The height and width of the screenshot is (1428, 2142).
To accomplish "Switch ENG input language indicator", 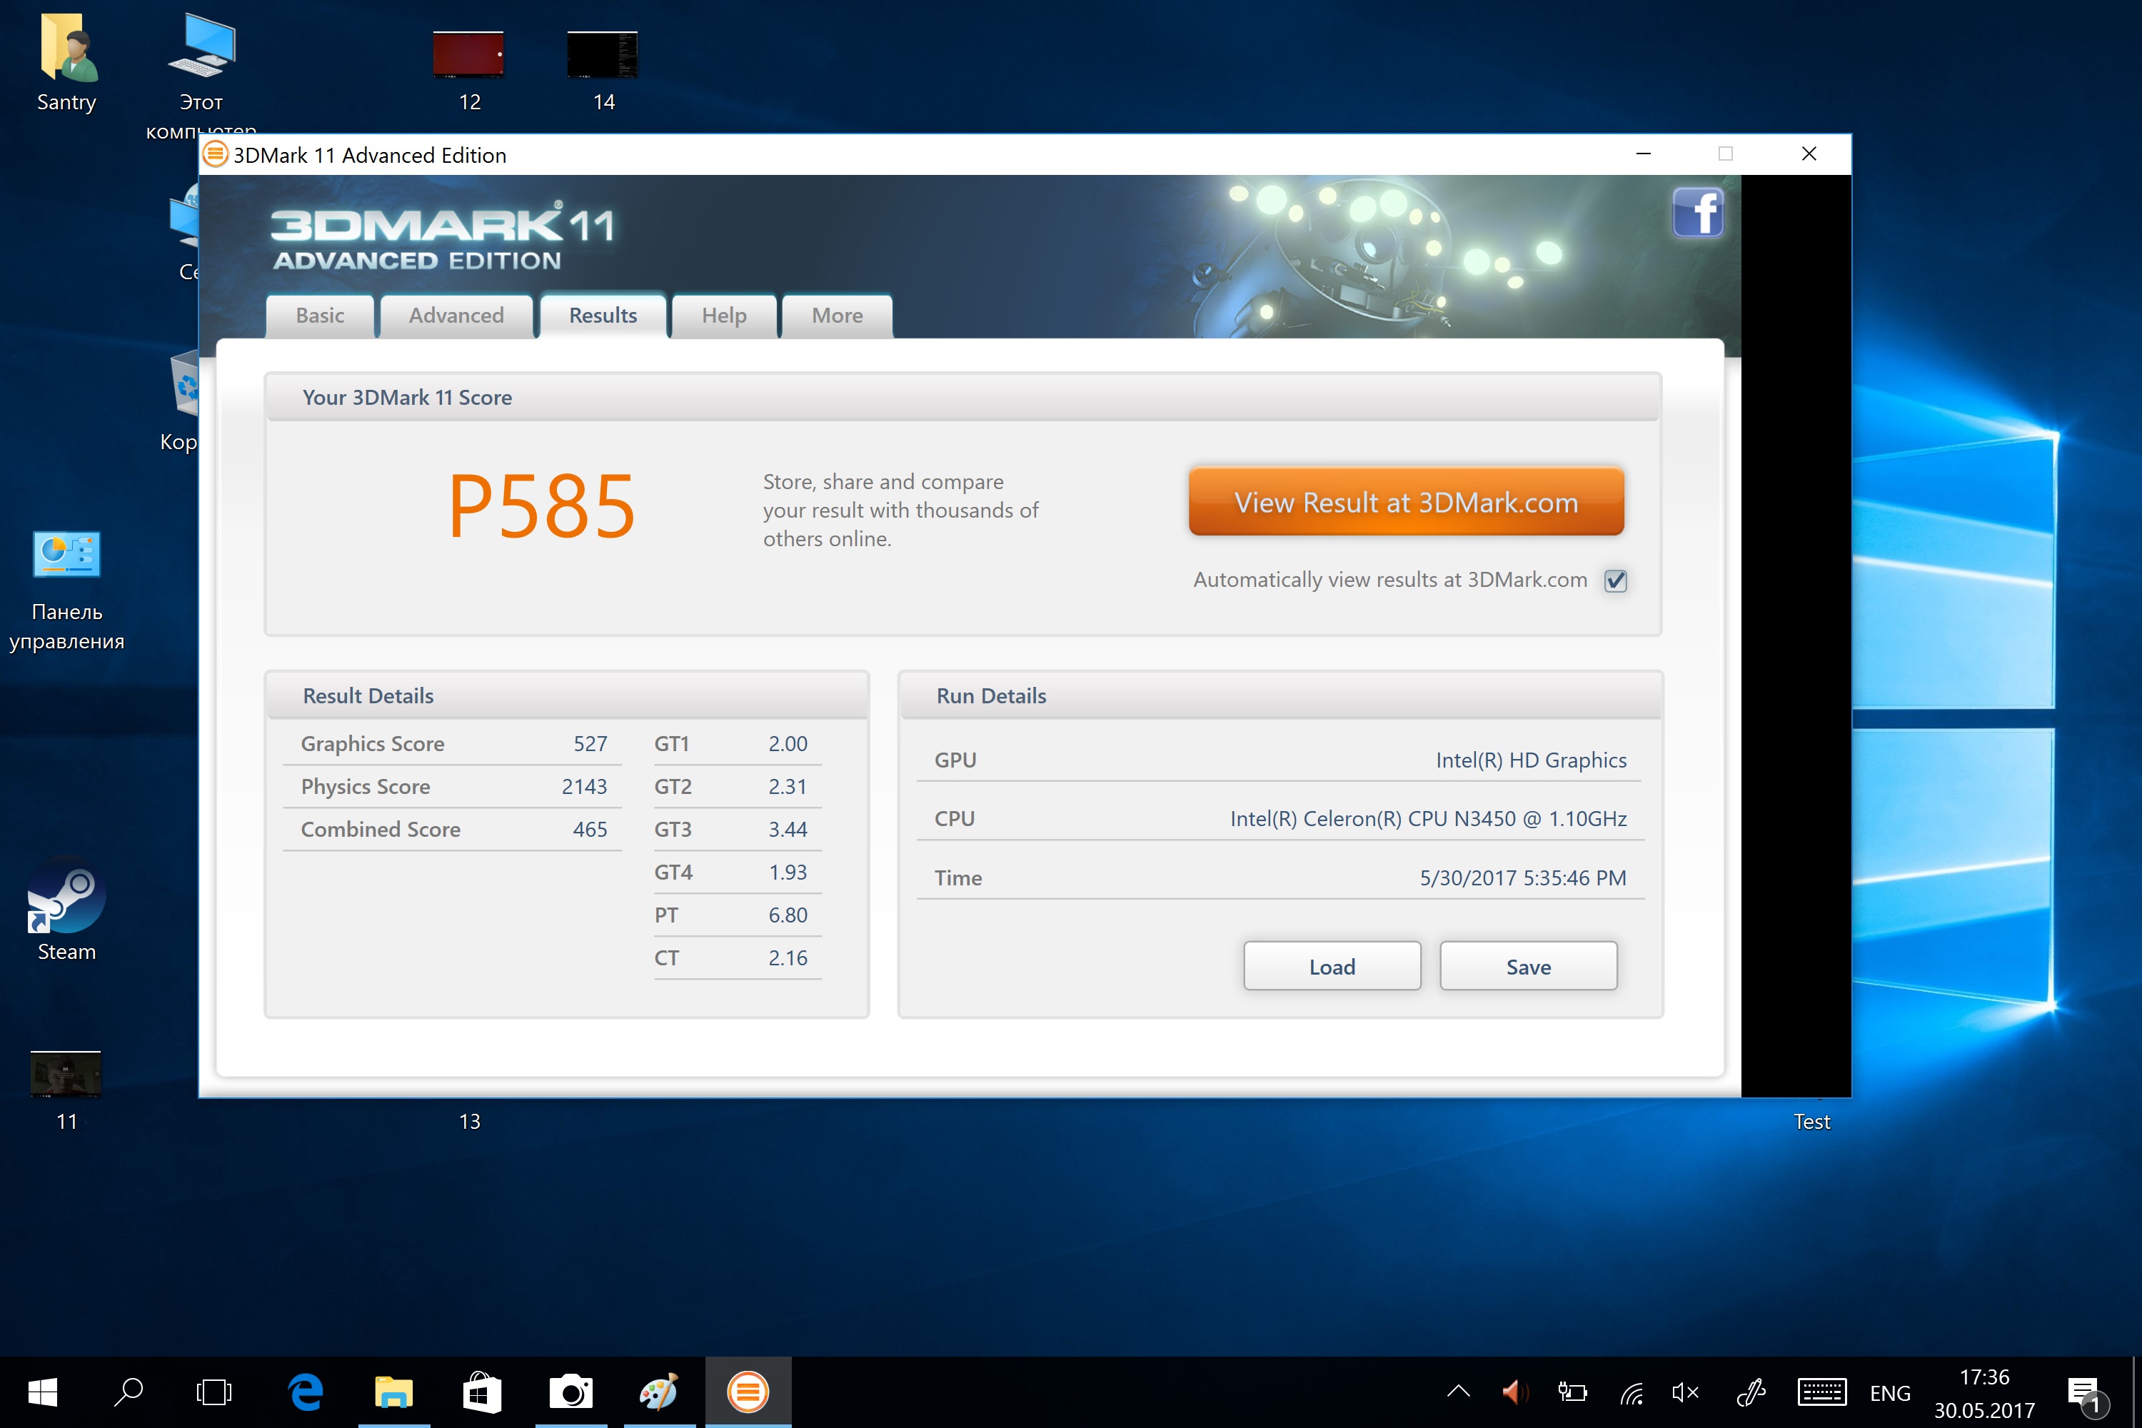I will 1890,1394.
